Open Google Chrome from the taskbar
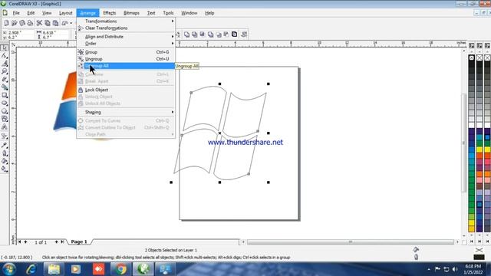The height and width of the screenshot is (276, 491). click(x=120, y=269)
